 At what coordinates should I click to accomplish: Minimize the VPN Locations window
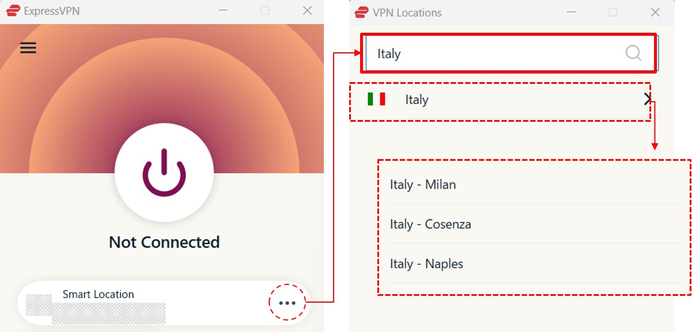[571, 12]
